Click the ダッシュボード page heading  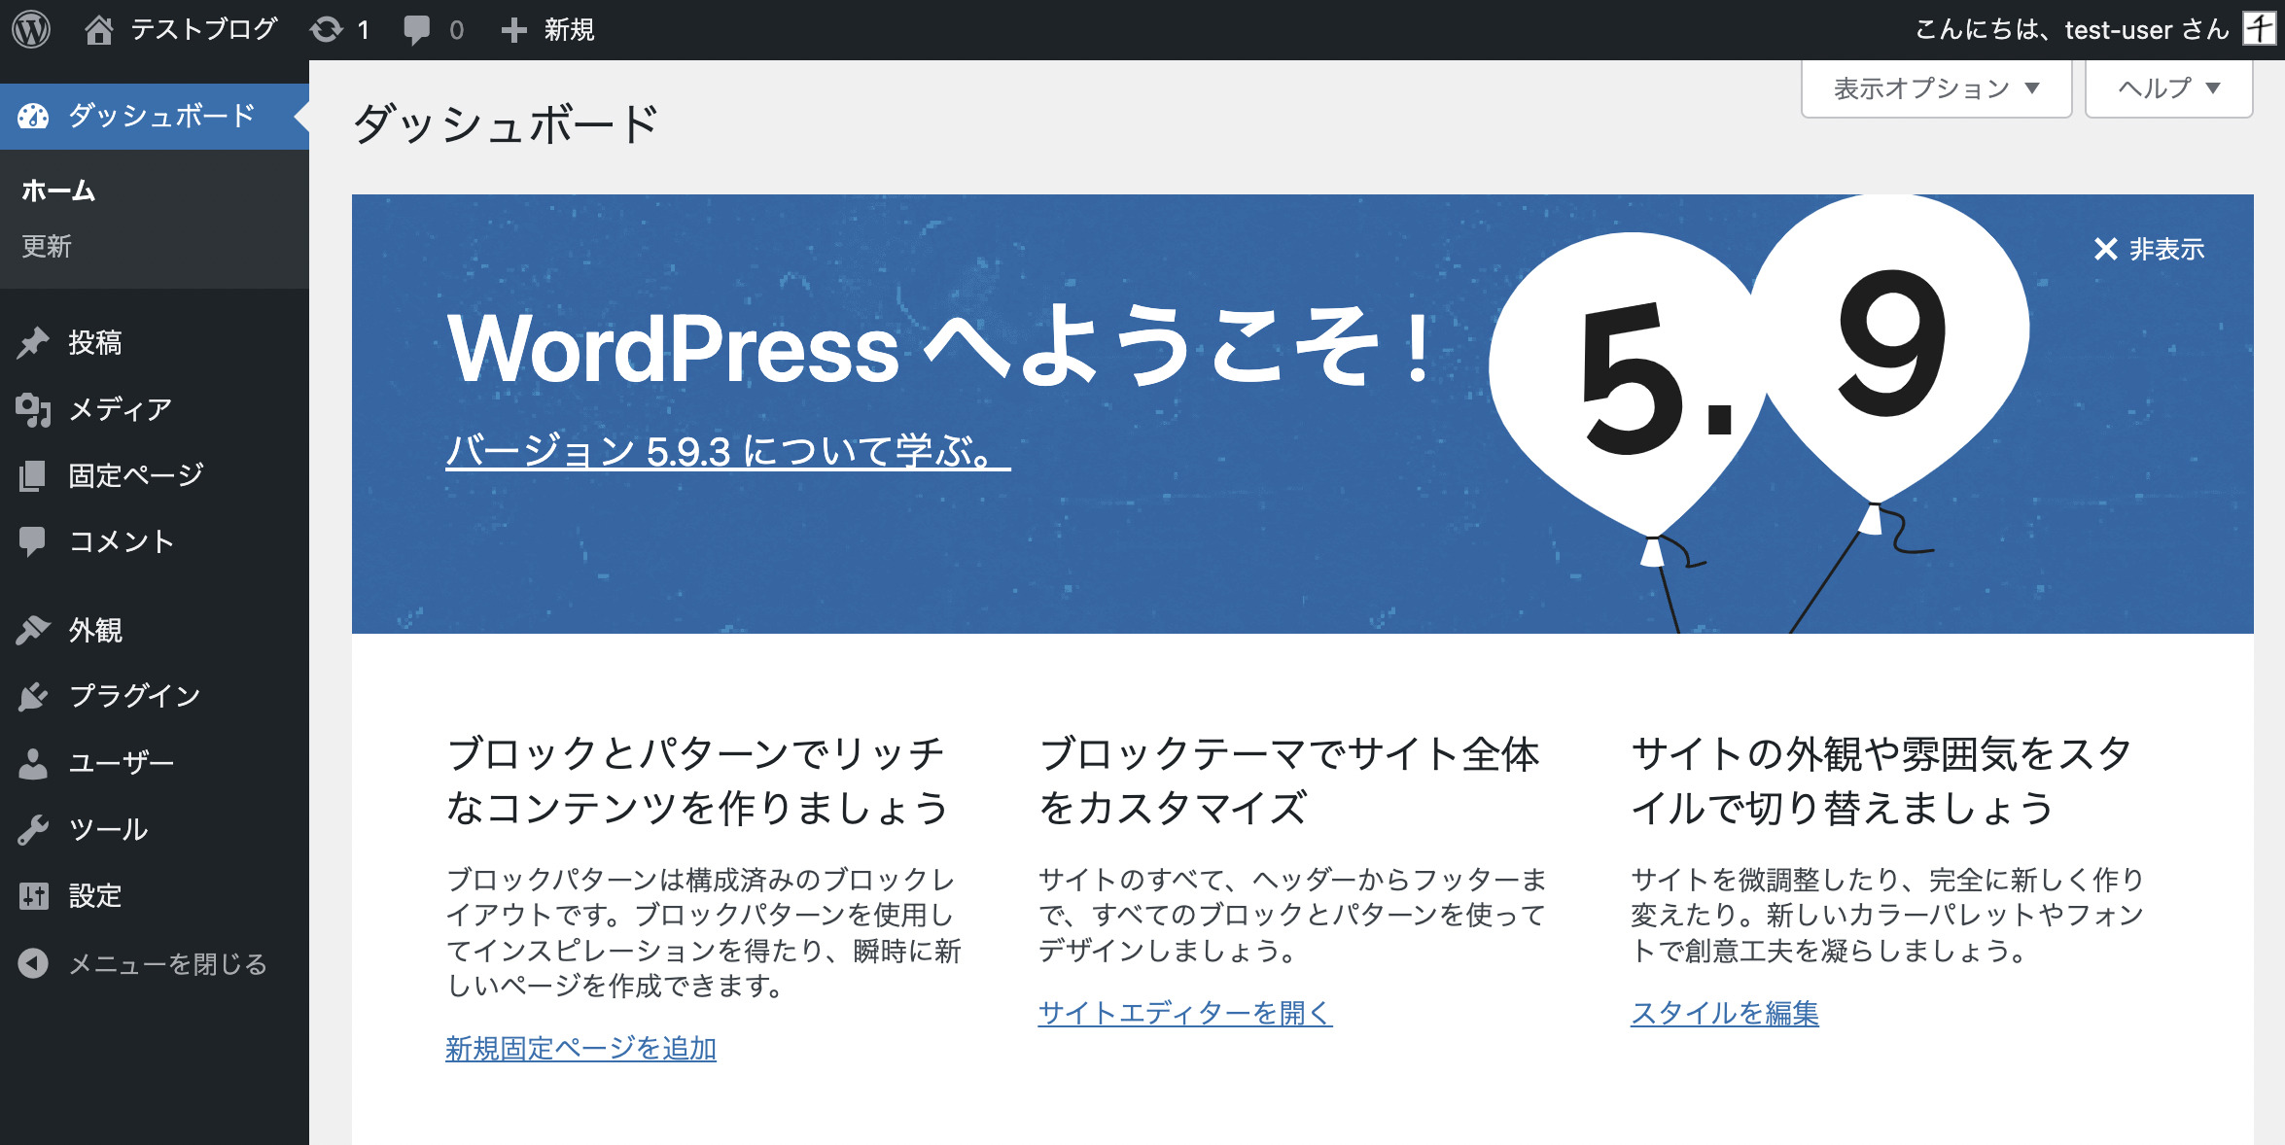507,124
